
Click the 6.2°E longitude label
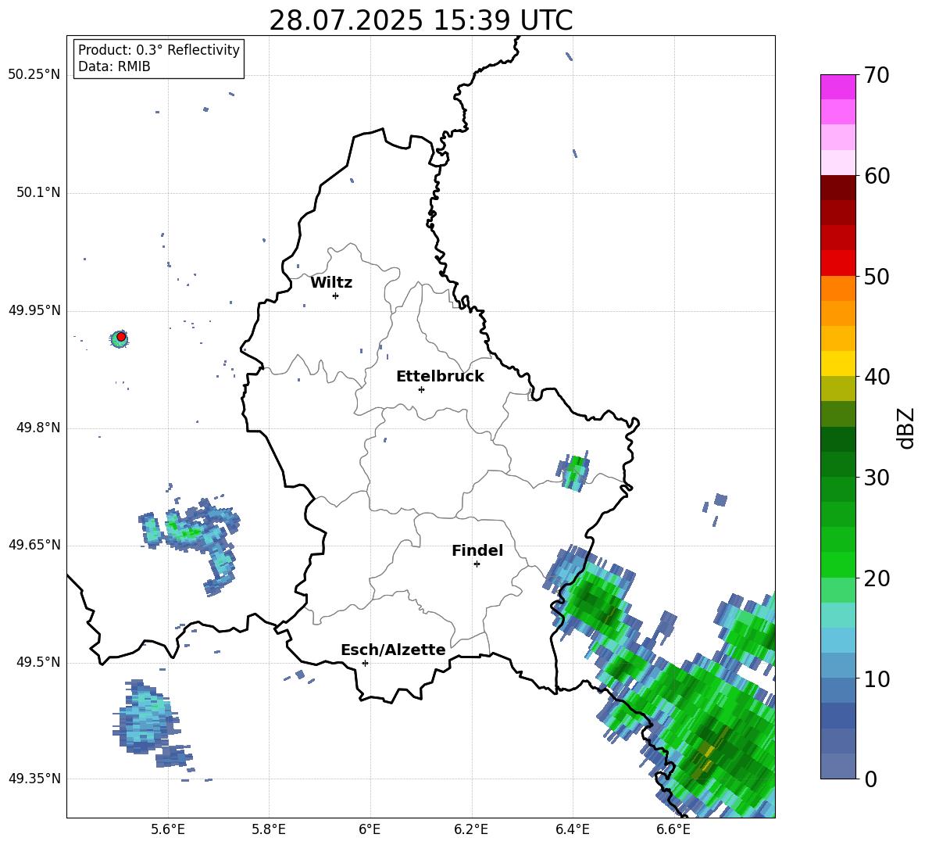pyautogui.click(x=471, y=829)
